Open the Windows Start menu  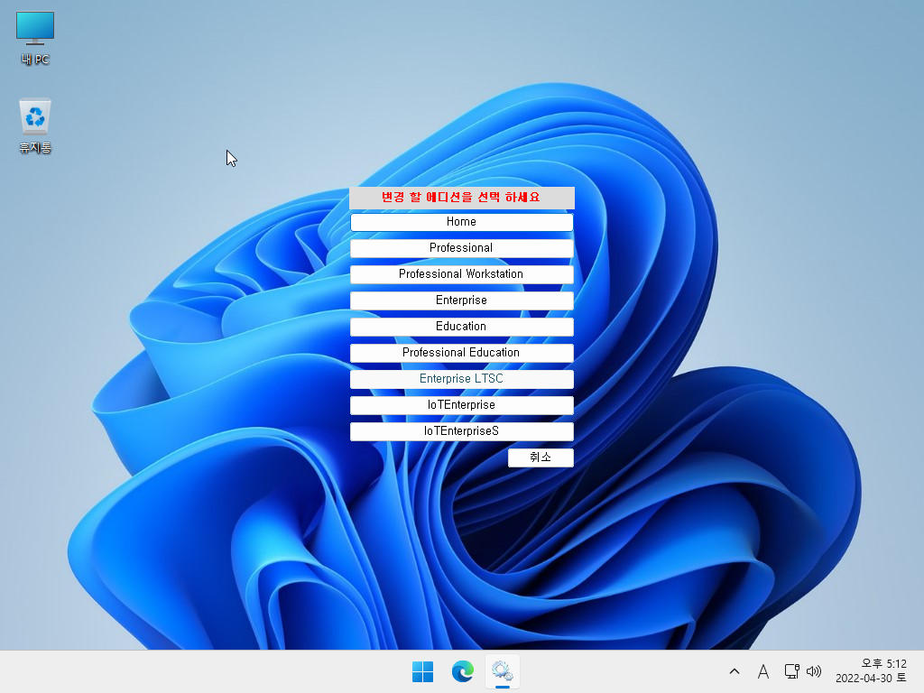pos(422,671)
